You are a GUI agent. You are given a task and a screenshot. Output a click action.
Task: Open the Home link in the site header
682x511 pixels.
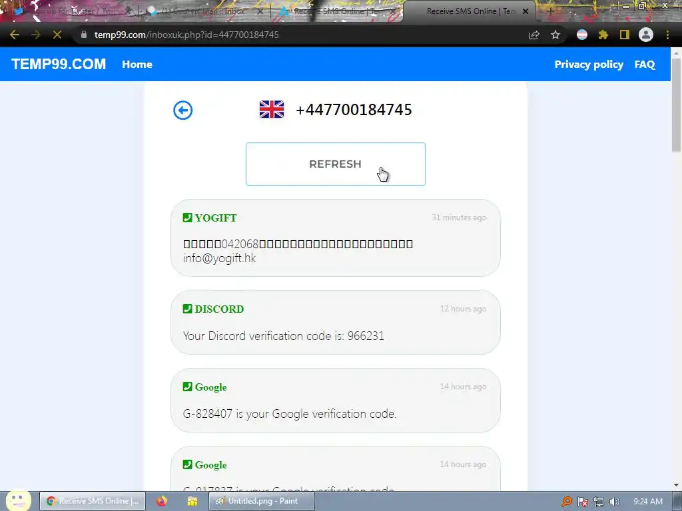137,65
